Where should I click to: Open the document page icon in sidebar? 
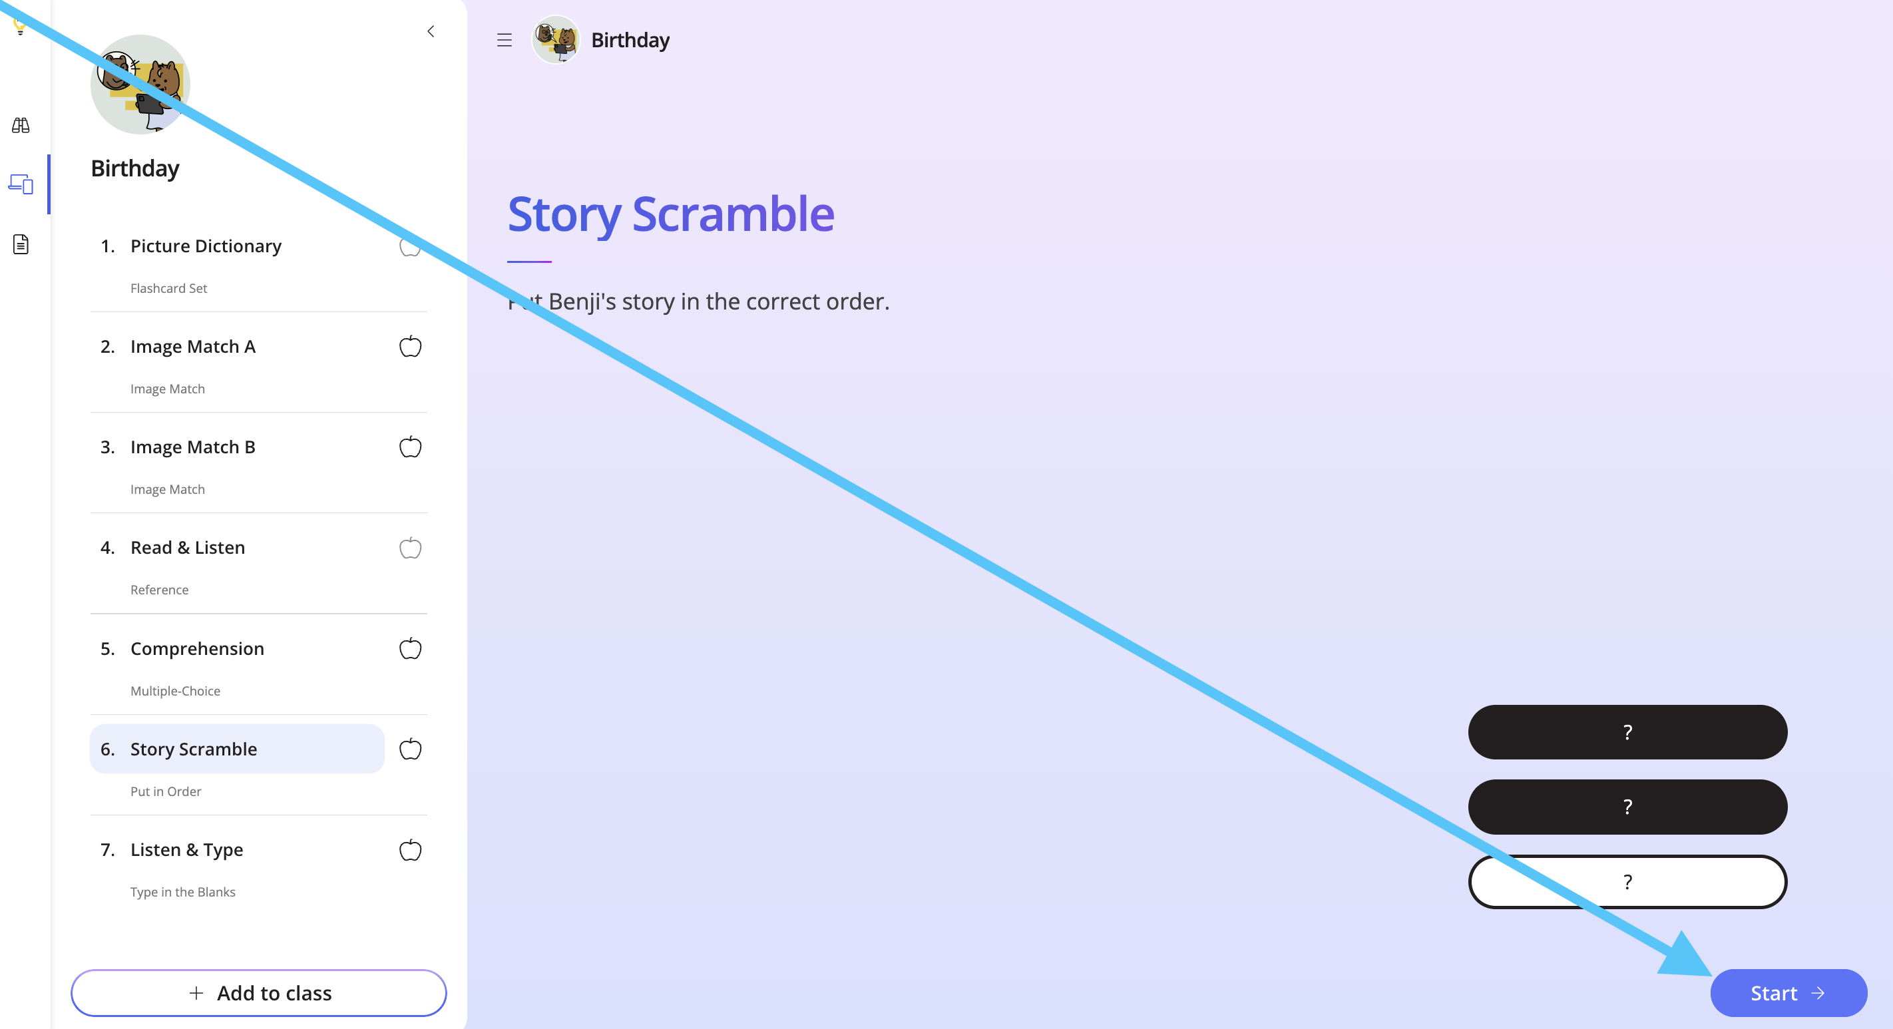coord(21,244)
